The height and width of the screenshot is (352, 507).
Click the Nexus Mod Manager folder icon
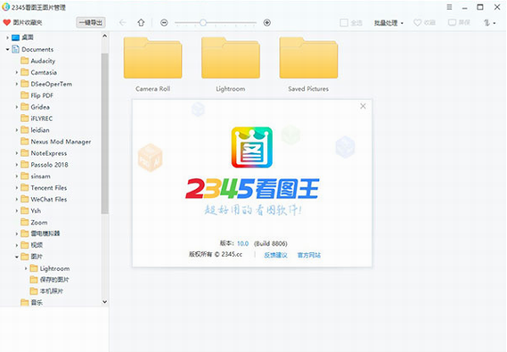click(x=25, y=142)
